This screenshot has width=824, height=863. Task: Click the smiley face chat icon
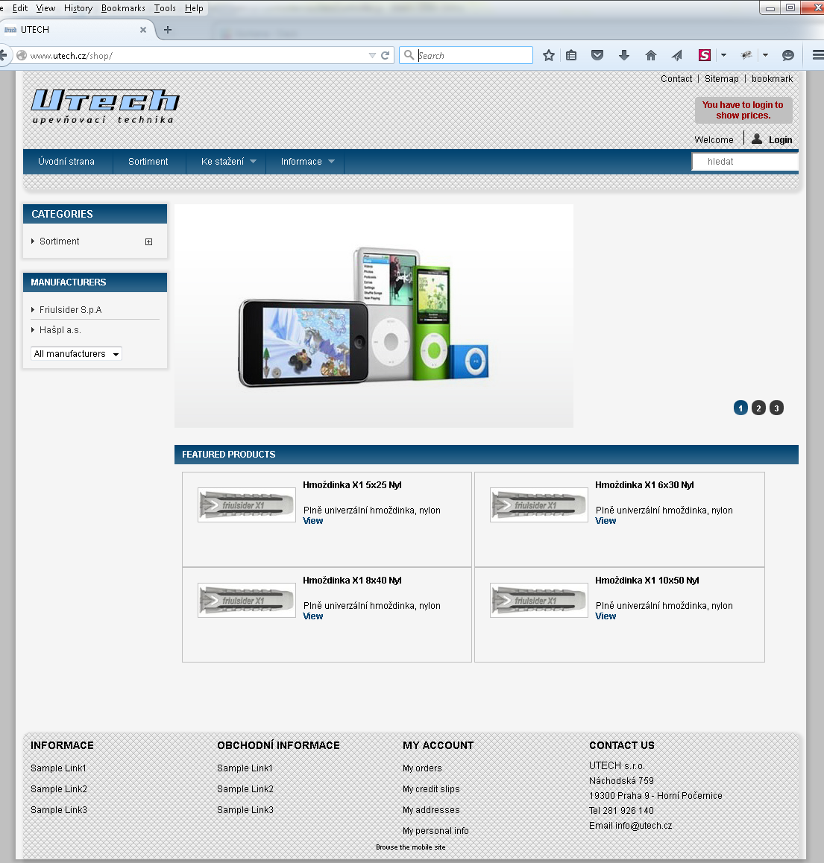pos(788,55)
